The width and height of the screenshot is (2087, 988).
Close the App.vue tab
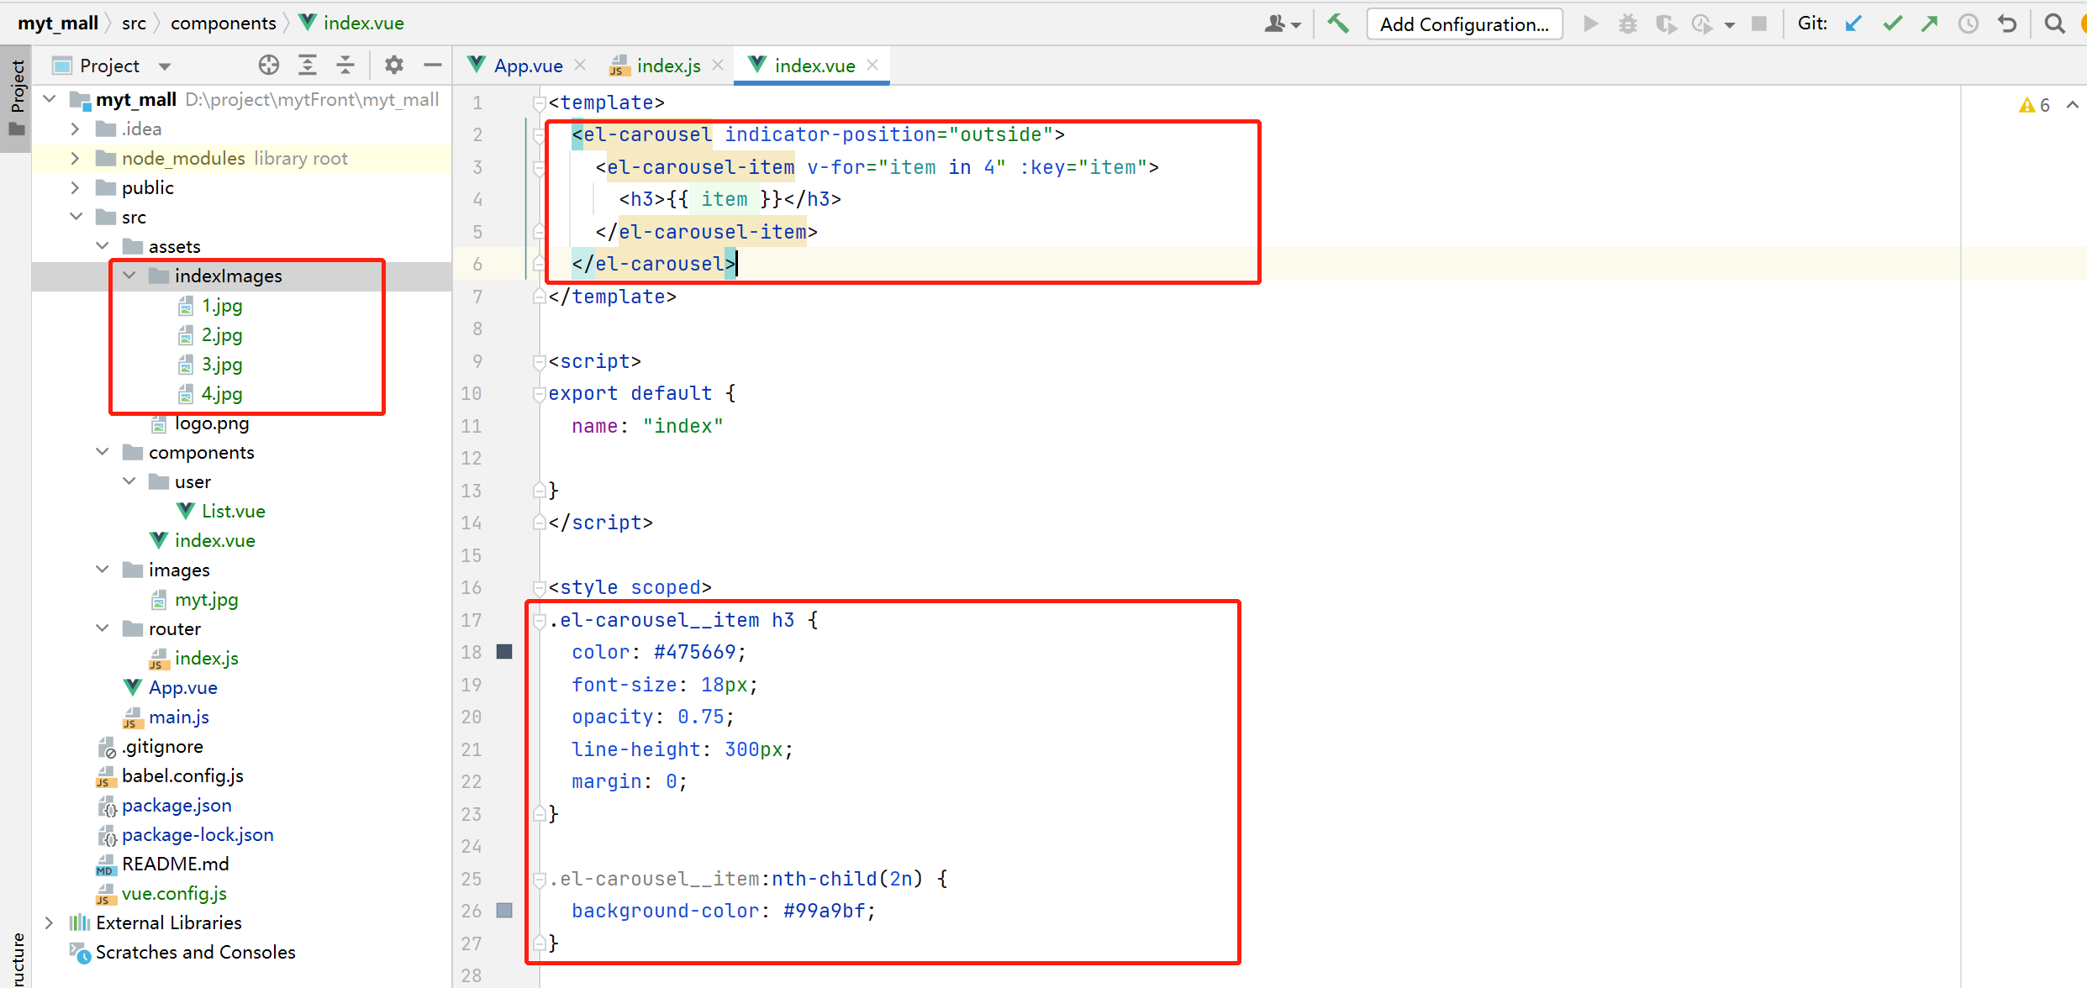coord(580,65)
